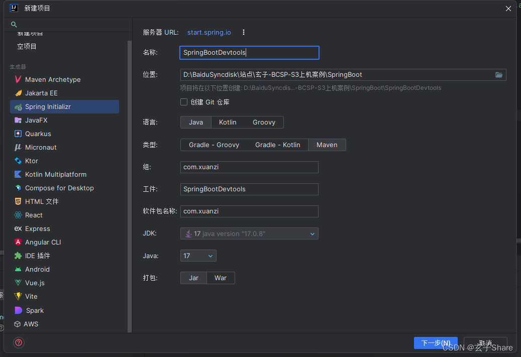Select Java as the language

pyautogui.click(x=196, y=122)
